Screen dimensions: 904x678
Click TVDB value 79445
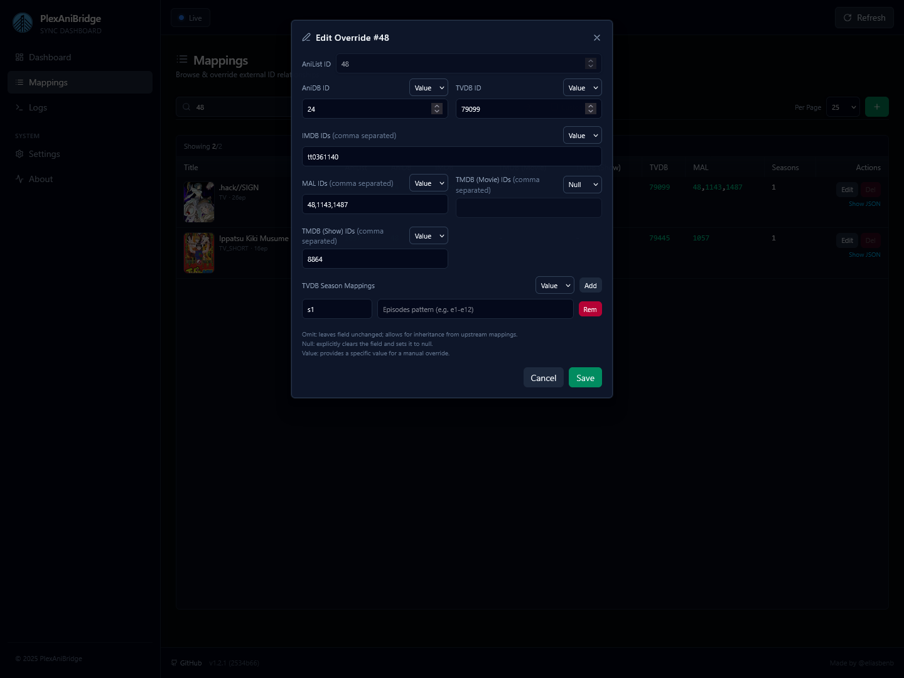[x=659, y=238]
